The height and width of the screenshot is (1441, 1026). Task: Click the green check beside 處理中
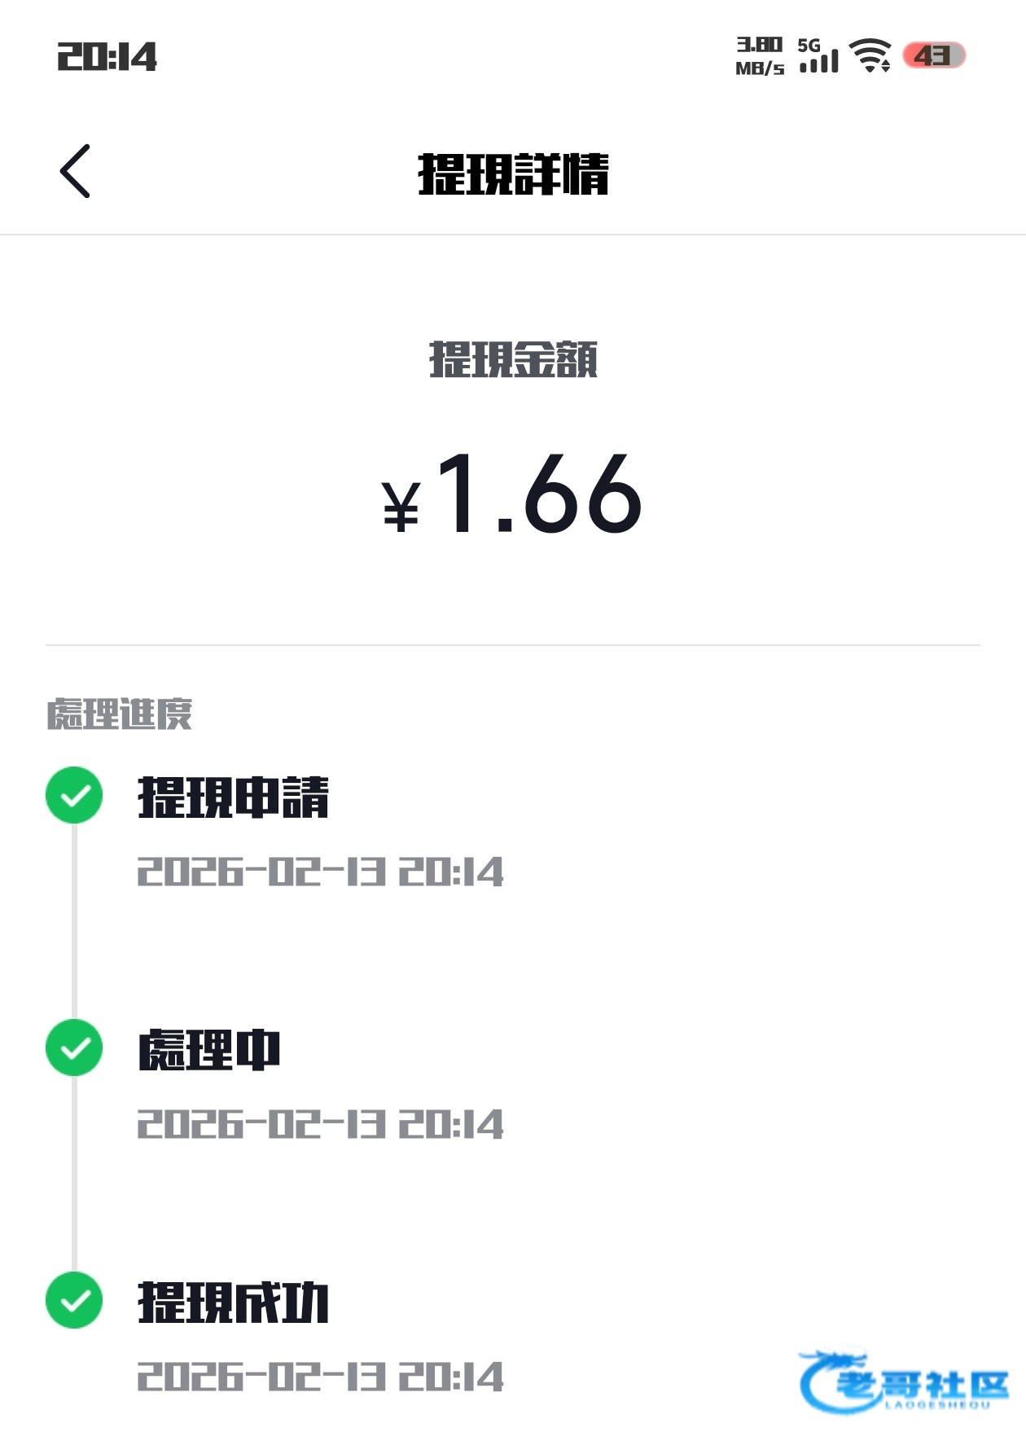click(74, 1048)
